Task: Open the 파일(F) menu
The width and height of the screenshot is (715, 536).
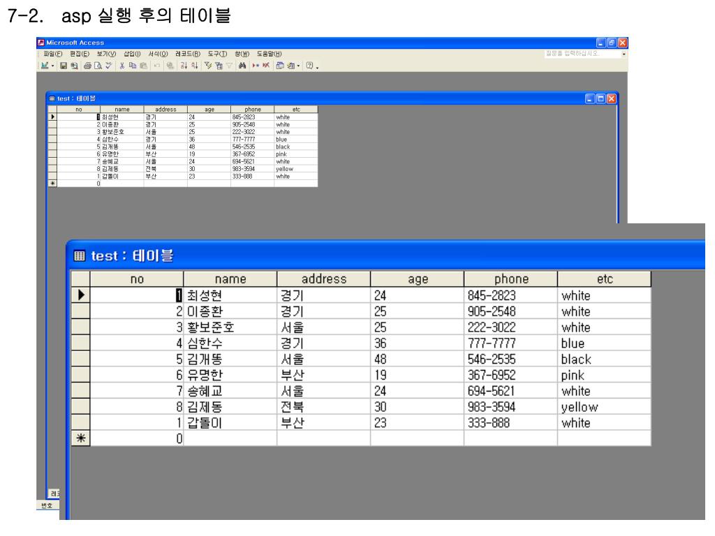Action: [x=53, y=54]
